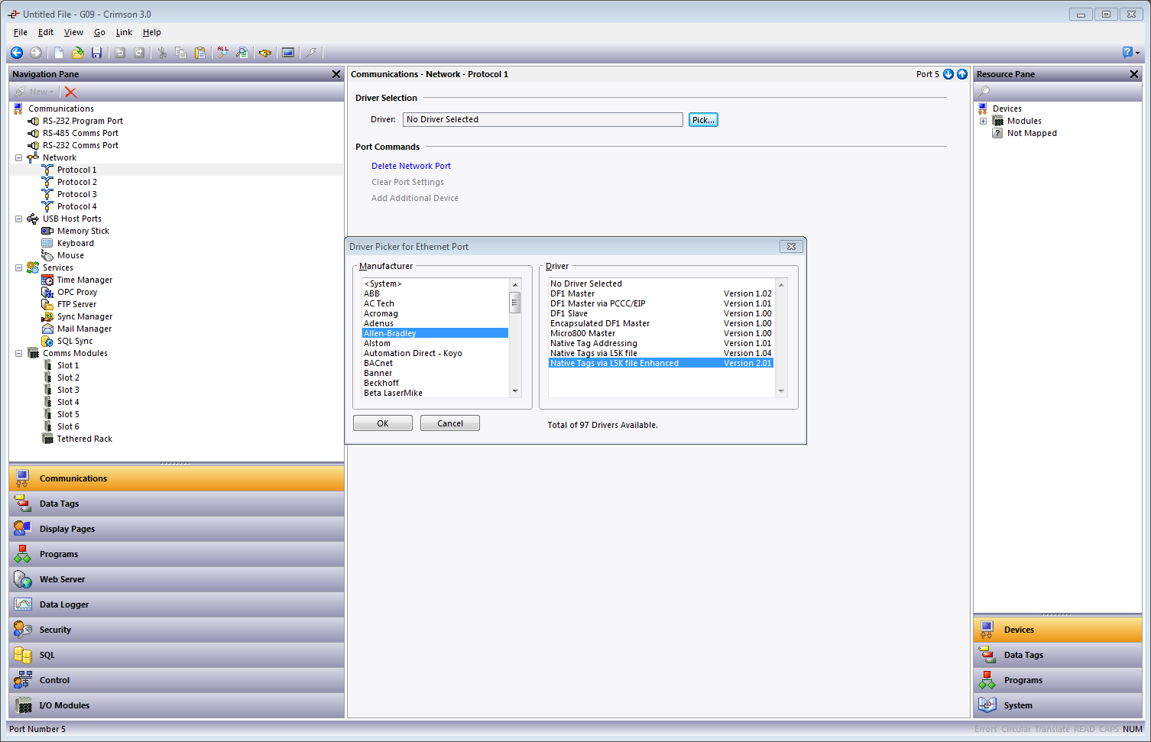Click the lightning bolt download icon

click(x=311, y=53)
